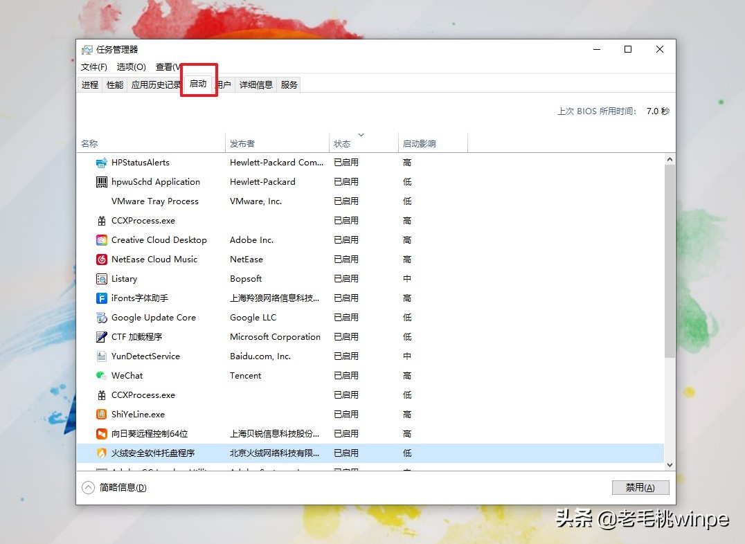
Task: Click the first CCXProcess.exe icon with 高 impact
Action: [101, 221]
